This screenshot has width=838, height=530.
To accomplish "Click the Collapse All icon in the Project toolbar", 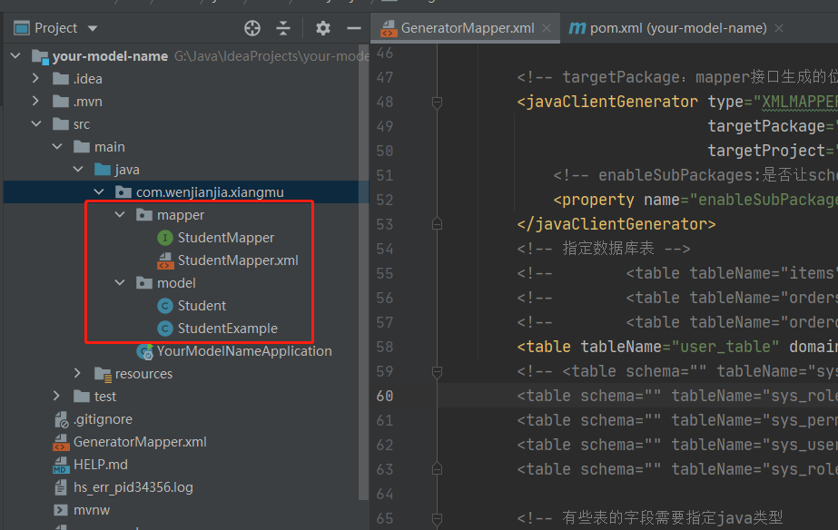I will tap(283, 28).
